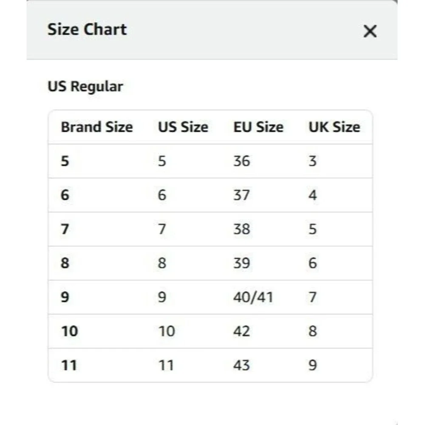Click UK size 7 cell
425x425 pixels.
tap(312, 297)
